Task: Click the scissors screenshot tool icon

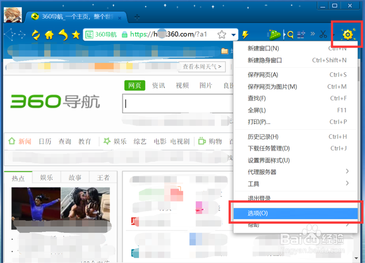Action: [x=323, y=34]
